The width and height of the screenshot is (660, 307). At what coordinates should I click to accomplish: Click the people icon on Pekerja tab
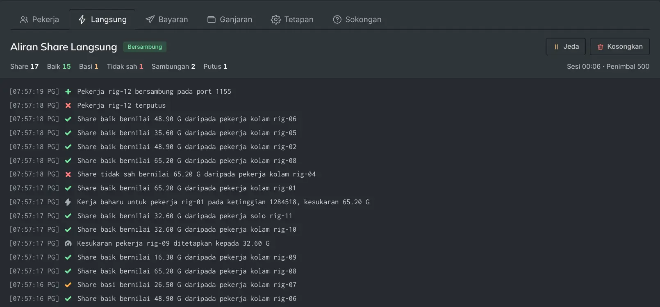(x=24, y=20)
